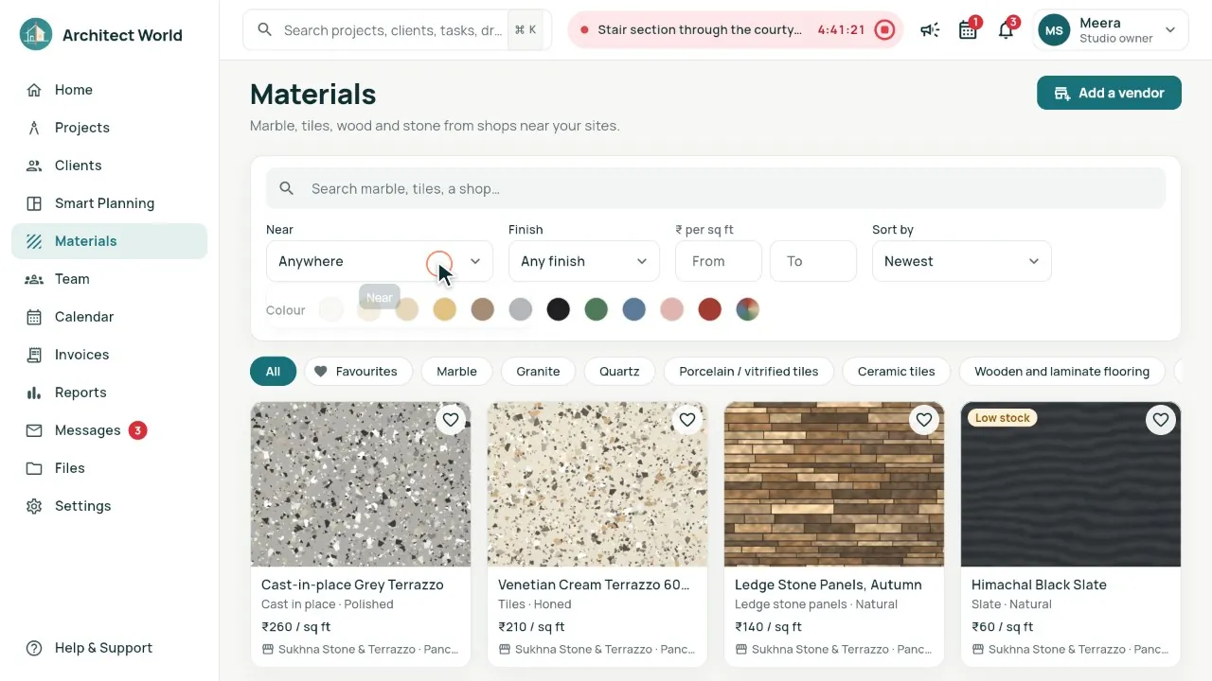Stop the running timer record button
Screen dimensions: 1212x681
884,30
